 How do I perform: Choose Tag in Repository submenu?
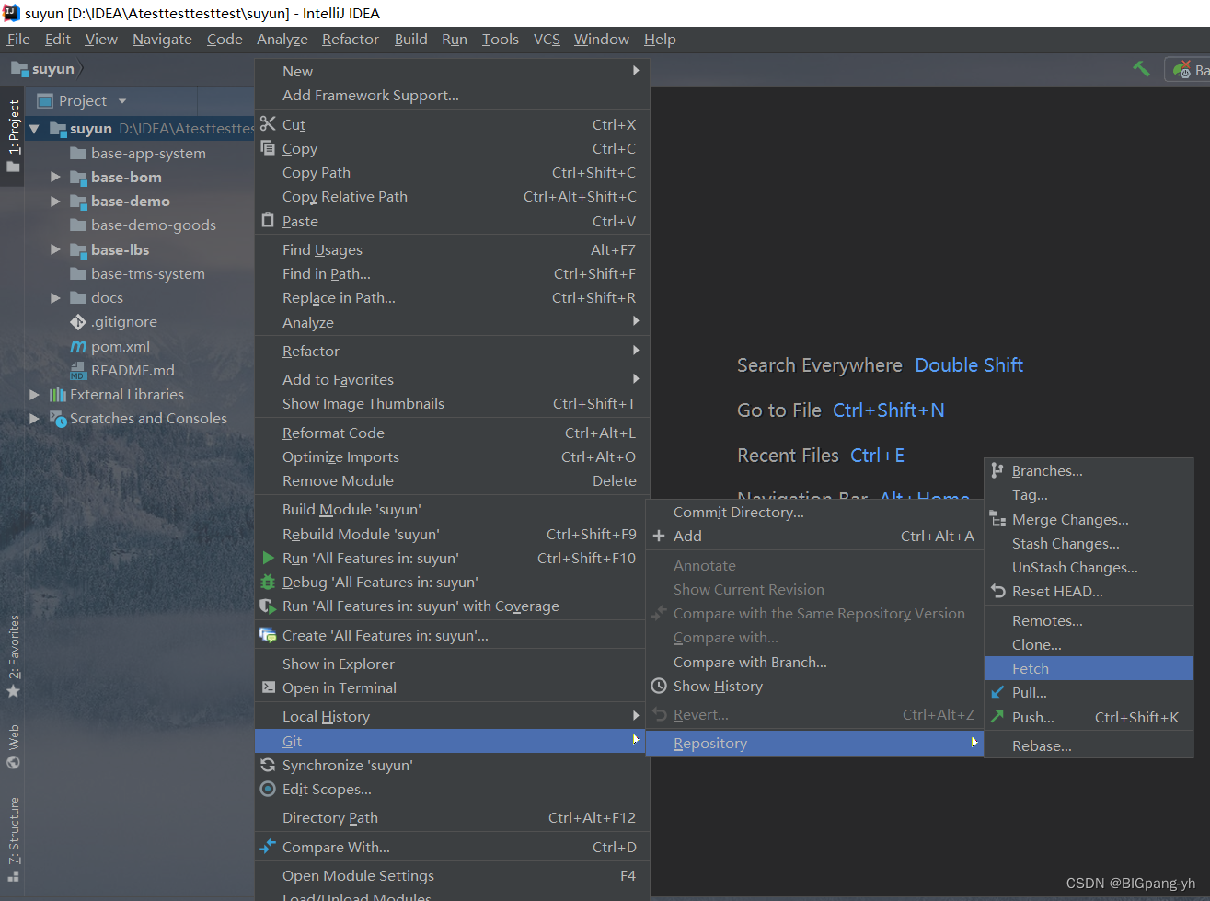[1089, 494]
